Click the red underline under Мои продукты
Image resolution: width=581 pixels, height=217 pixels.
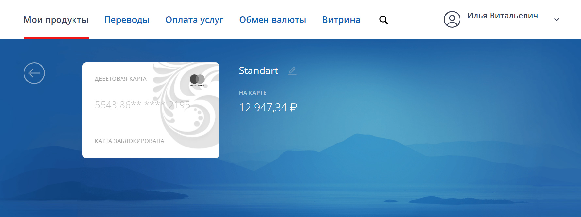[56, 38]
